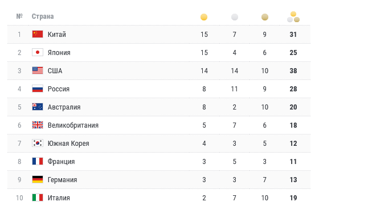The width and height of the screenshot is (368, 206).
Task: Click the Страна column header
Action: click(43, 16)
